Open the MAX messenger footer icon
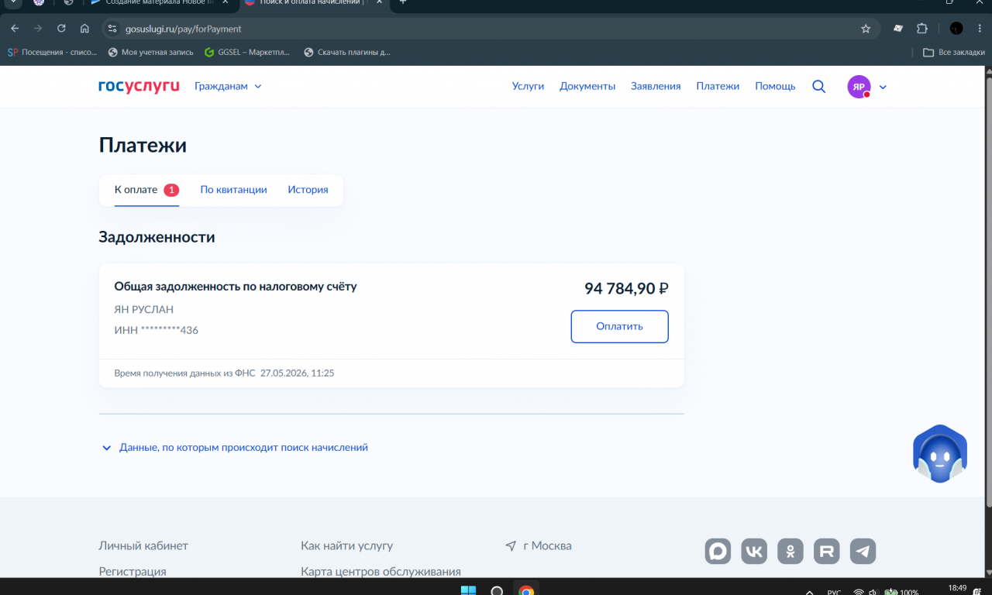 pos(718,551)
